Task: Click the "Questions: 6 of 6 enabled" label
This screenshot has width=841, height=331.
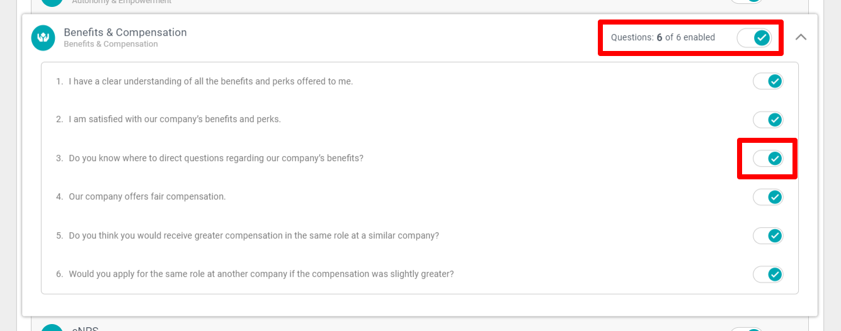Action: point(663,38)
